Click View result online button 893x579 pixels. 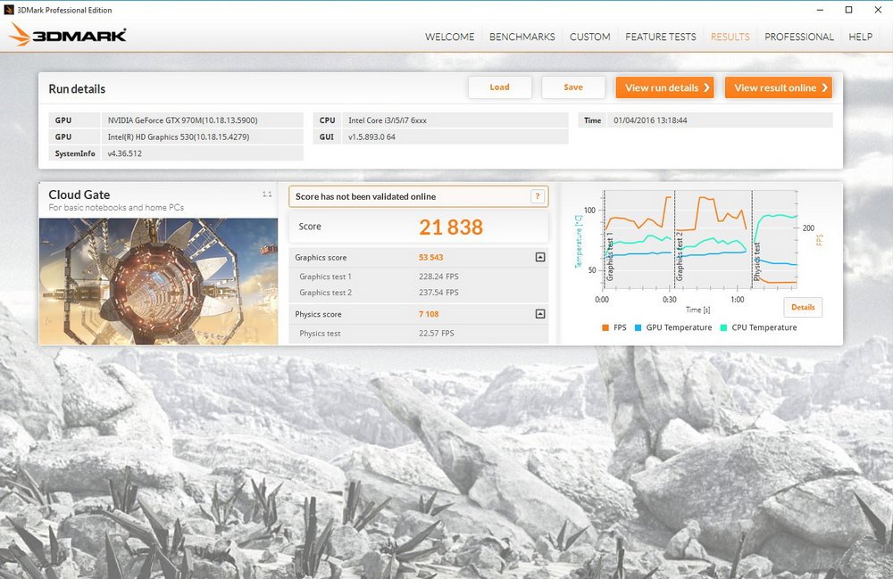[x=778, y=87]
